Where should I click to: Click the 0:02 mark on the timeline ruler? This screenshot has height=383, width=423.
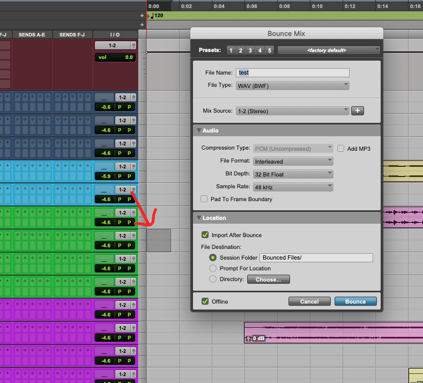pos(187,6)
